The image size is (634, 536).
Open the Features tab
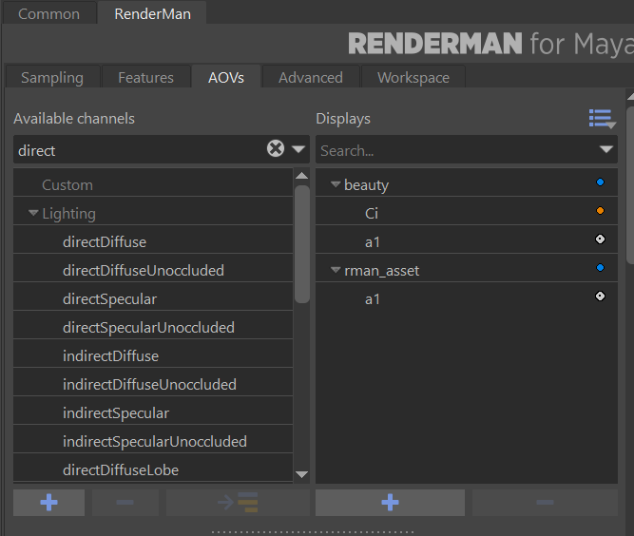[x=146, y=77]
